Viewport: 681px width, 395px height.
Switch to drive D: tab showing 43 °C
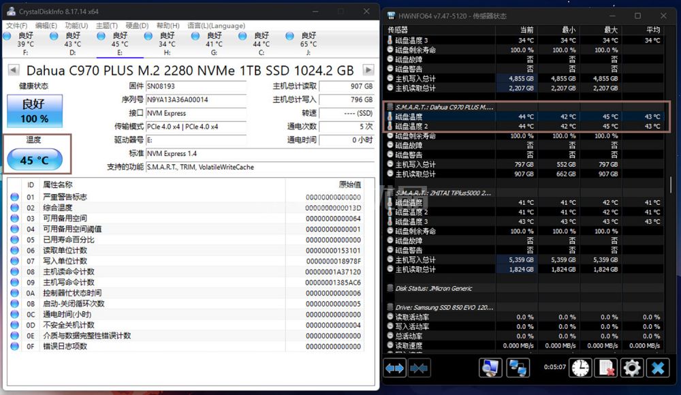[73, 44]
